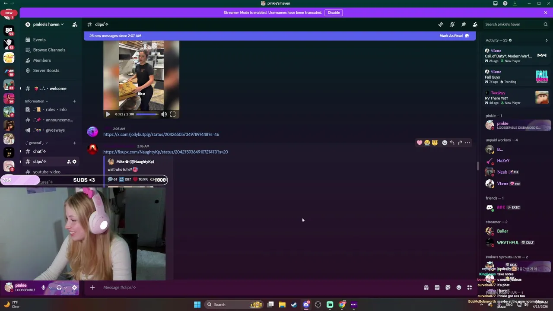Screen dimensions: 553x311
Task: Expand the Activity panel chevron
Action: coord(547,40)
